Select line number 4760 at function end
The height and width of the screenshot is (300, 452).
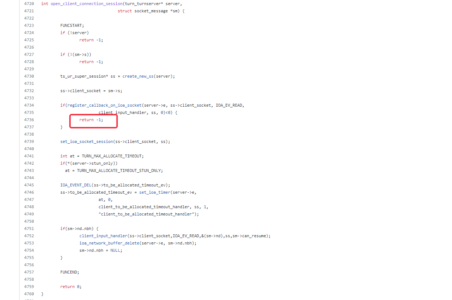point(29,294)
